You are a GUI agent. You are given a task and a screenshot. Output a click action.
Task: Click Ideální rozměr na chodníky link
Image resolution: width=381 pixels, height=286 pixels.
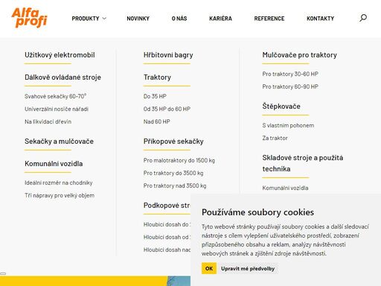pos(58,182)
